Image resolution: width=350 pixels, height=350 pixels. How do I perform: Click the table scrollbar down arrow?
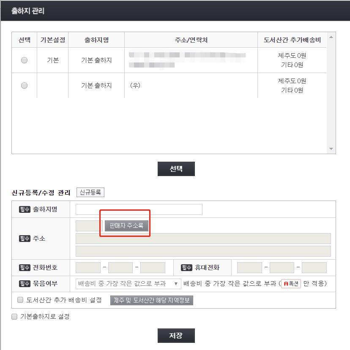pos(331,149)
